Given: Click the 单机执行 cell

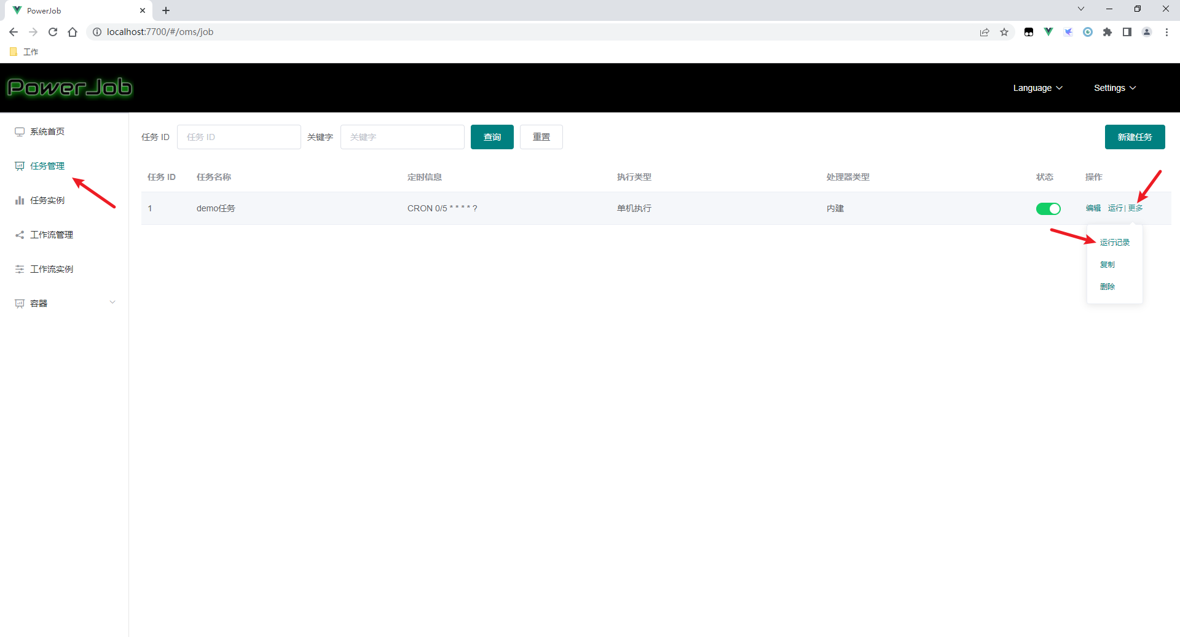Looking at the screenshot, I should (634, 208).
